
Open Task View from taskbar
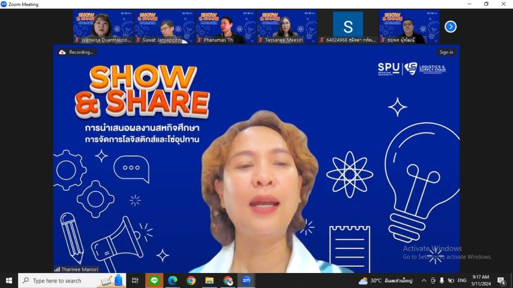135,280
